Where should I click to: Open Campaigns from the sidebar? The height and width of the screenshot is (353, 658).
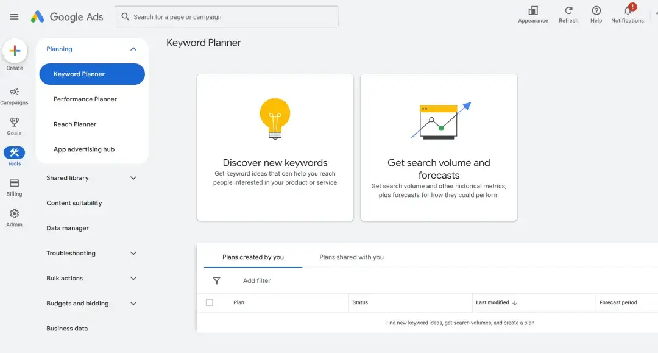point(14,96)
